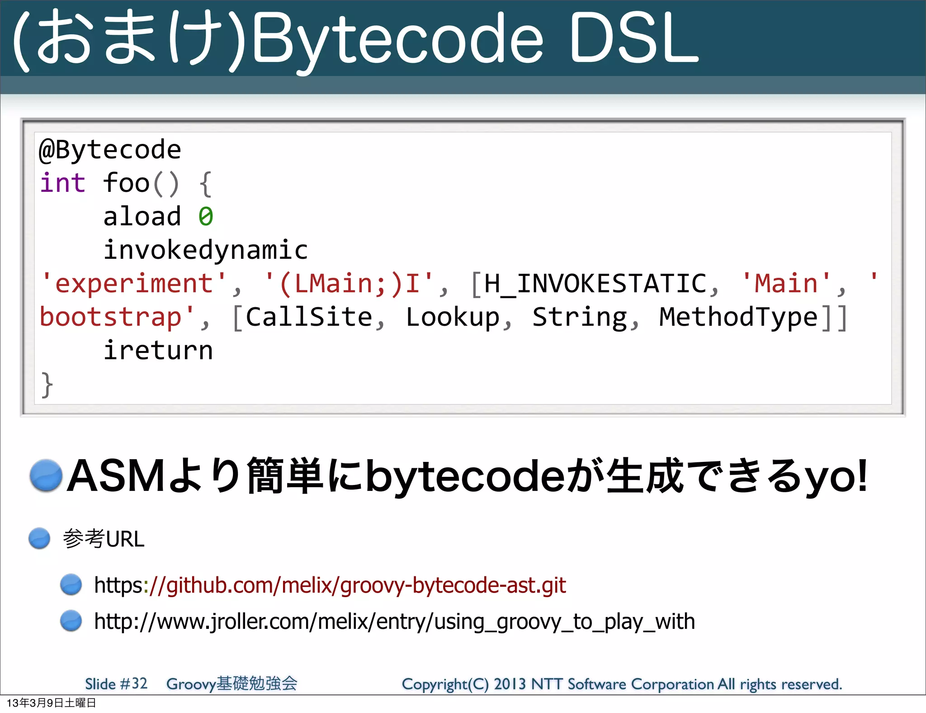Select the '@Bytecode' annotation line
The image size is (926, 713).
[110, 150]
